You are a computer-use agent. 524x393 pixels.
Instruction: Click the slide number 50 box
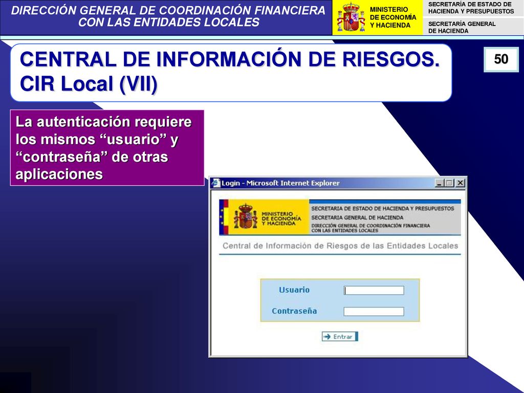[501, 59]
